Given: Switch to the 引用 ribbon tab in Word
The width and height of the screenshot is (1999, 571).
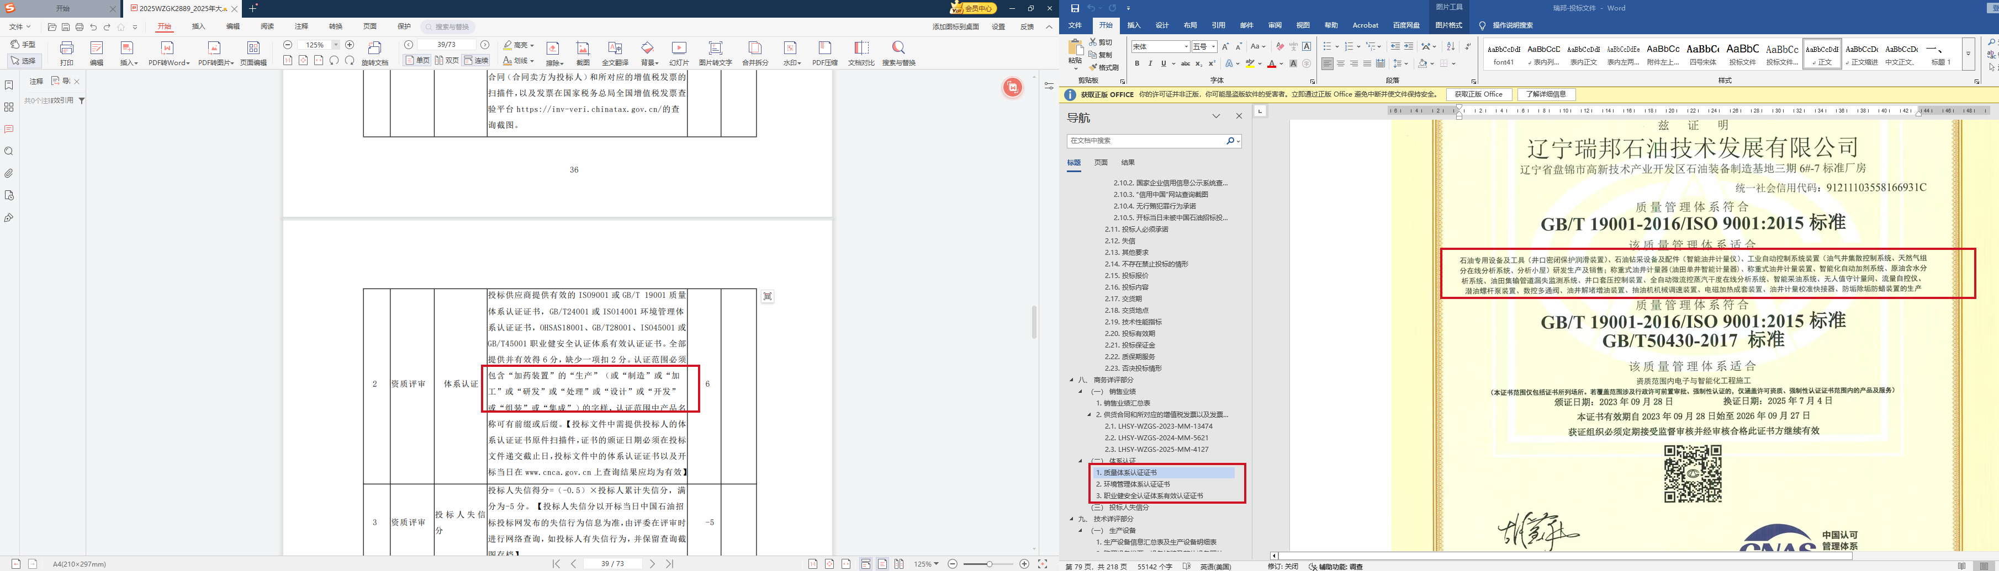Looking at the screenshot, I should pos(1218,25).
